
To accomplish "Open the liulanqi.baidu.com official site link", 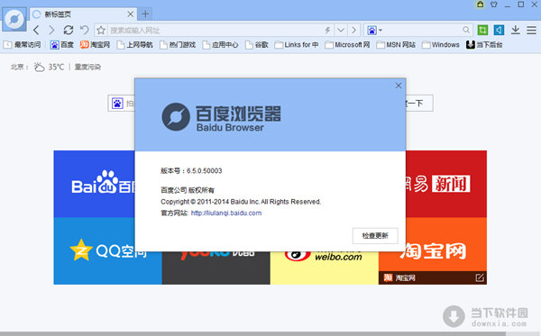I will click(x=226, y=213).
